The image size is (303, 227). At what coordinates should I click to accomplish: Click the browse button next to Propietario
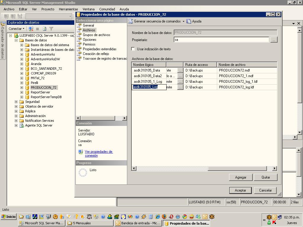point(274,40)
